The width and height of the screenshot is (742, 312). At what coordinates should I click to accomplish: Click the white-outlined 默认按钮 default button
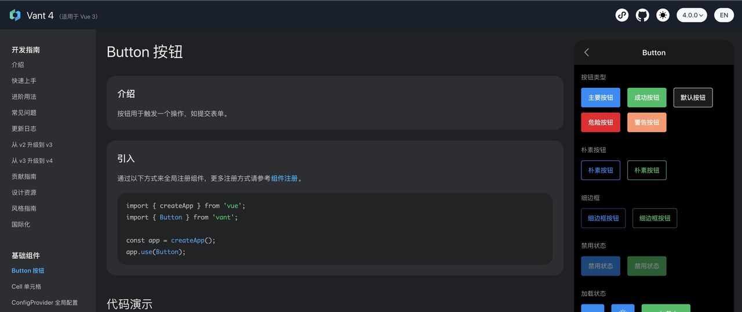(693, 98)
